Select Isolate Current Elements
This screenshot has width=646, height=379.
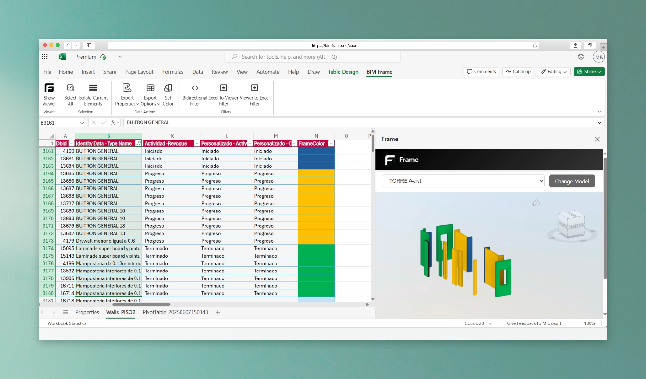[93, 94]
